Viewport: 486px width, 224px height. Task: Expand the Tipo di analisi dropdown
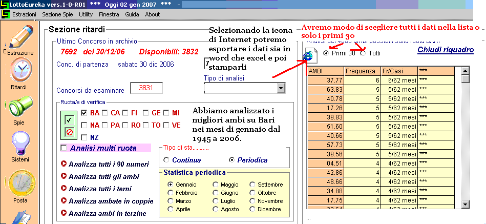pos(281,88)
